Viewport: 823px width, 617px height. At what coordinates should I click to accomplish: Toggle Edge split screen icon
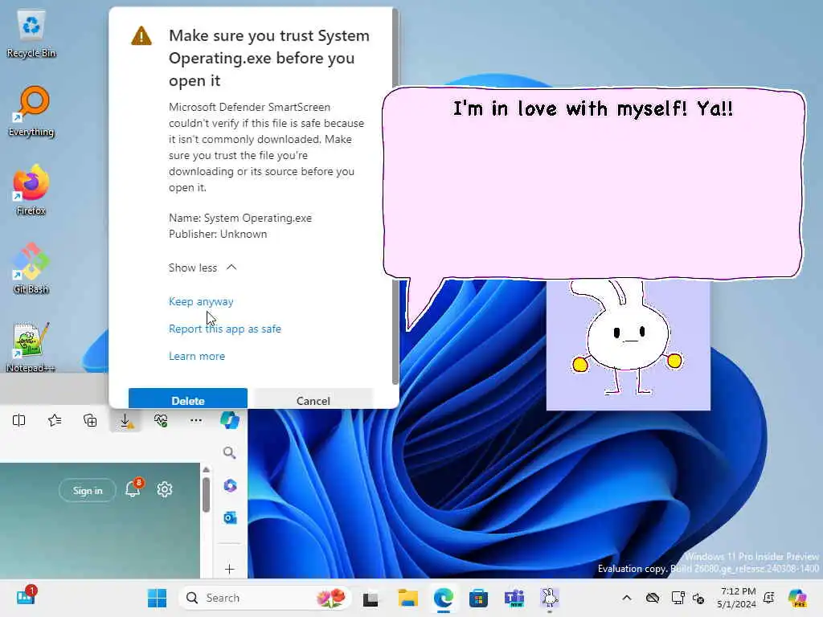pyautogui.click(x=19, y=420)
